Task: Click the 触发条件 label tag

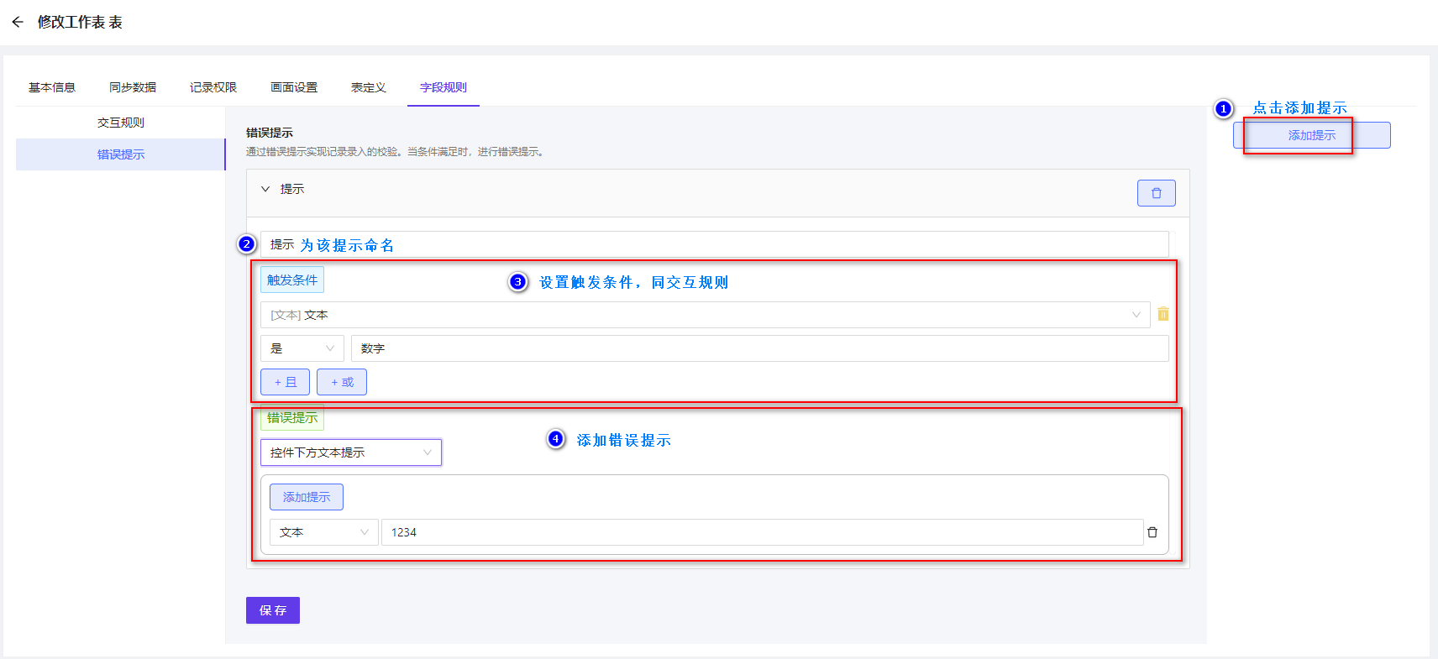Action: 292,280
